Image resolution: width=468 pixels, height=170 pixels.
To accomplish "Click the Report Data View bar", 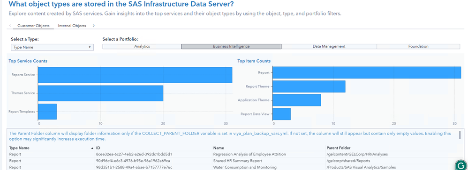I will (x=281, y=114).
